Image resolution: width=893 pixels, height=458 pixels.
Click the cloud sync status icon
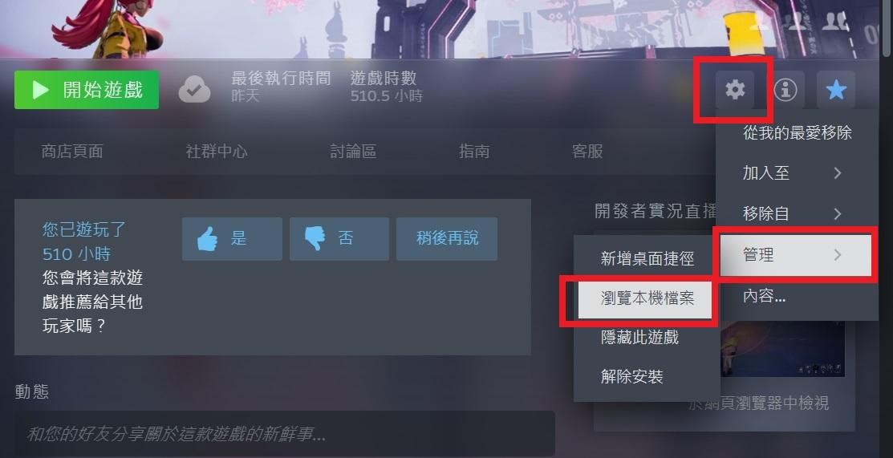(x=194, y=90)
